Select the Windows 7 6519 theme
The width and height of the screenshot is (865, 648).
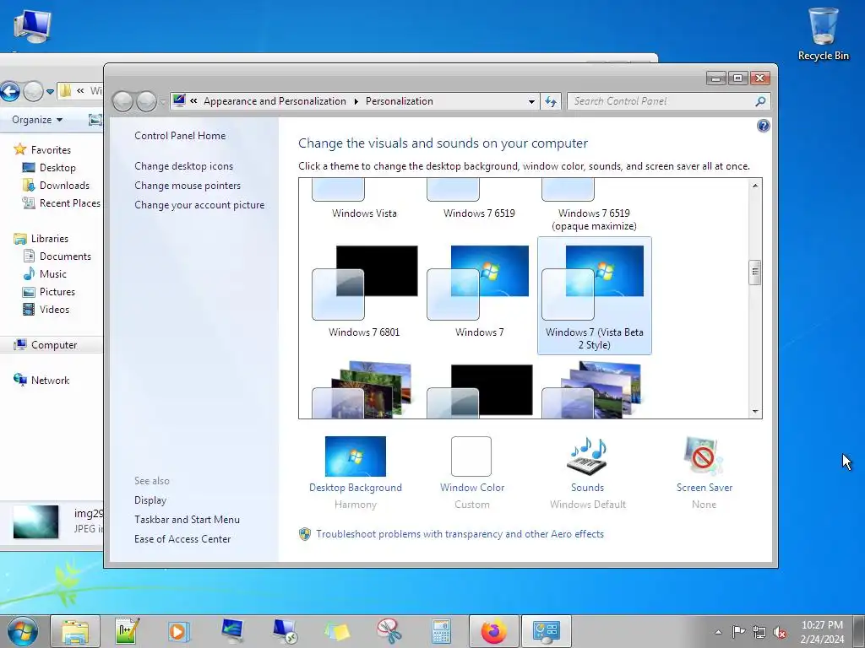coord(479,199)
